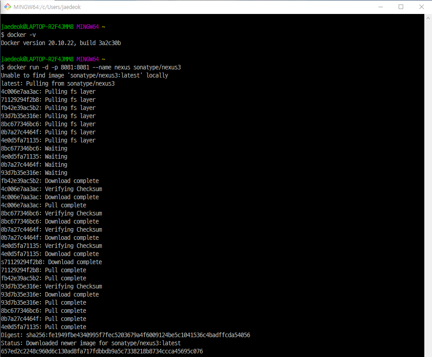Click '71129294f2b8: Pull complete' line
Screen dimensions: 432x357
[44, 270]
